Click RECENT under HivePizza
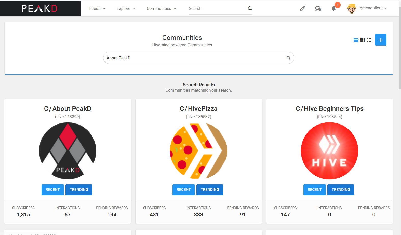Viewport: 401px width, 235px height. coord(184,190)
